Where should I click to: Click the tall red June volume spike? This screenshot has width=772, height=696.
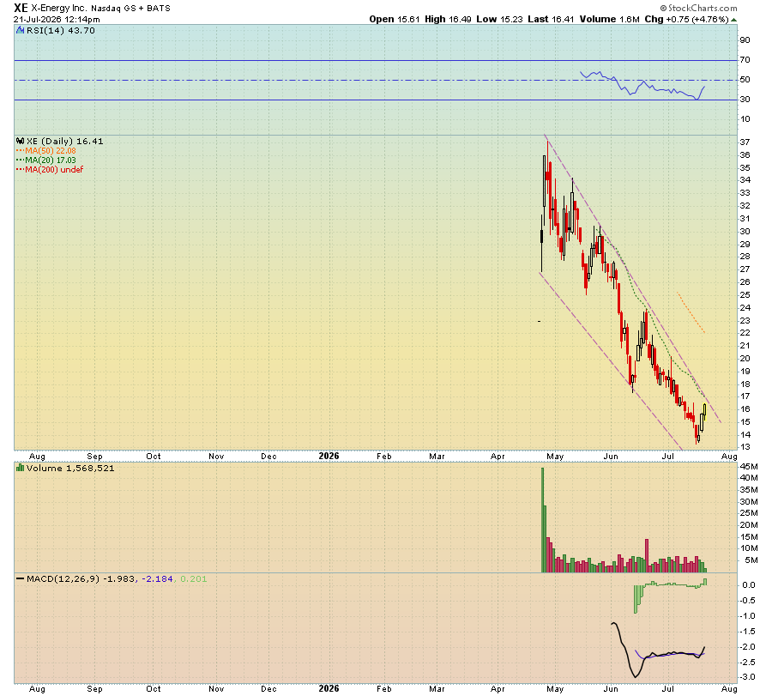[x=647, y=555]
